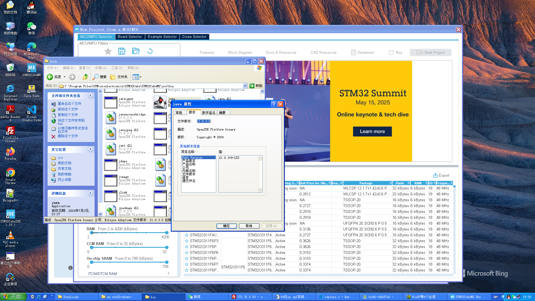
Task: Switch to the Example Selector tab
Action: click(162, 37)
